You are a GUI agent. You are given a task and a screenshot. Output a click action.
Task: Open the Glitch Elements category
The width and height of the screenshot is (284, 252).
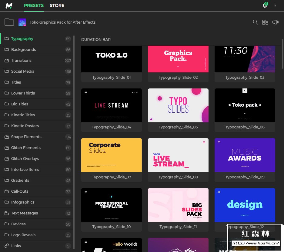37,148
